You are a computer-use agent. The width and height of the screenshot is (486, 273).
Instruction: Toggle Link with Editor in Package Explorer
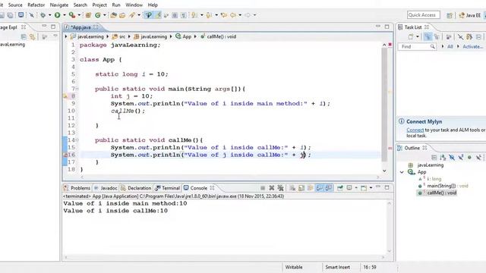coord(32,37)
